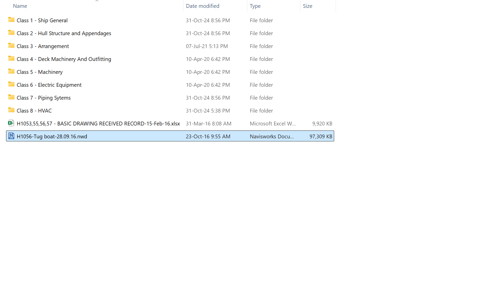Click the Class 7 - Piping Sytems folder icon
The height and width of the screenshot is (305, 495).
11,97
